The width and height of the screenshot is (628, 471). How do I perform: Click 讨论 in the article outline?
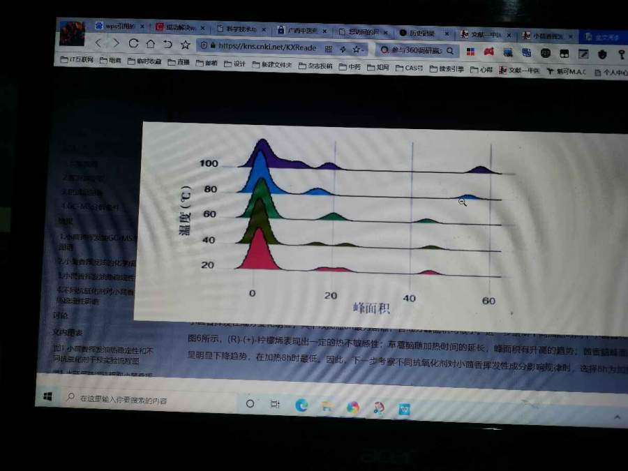[x=61, y=315]
